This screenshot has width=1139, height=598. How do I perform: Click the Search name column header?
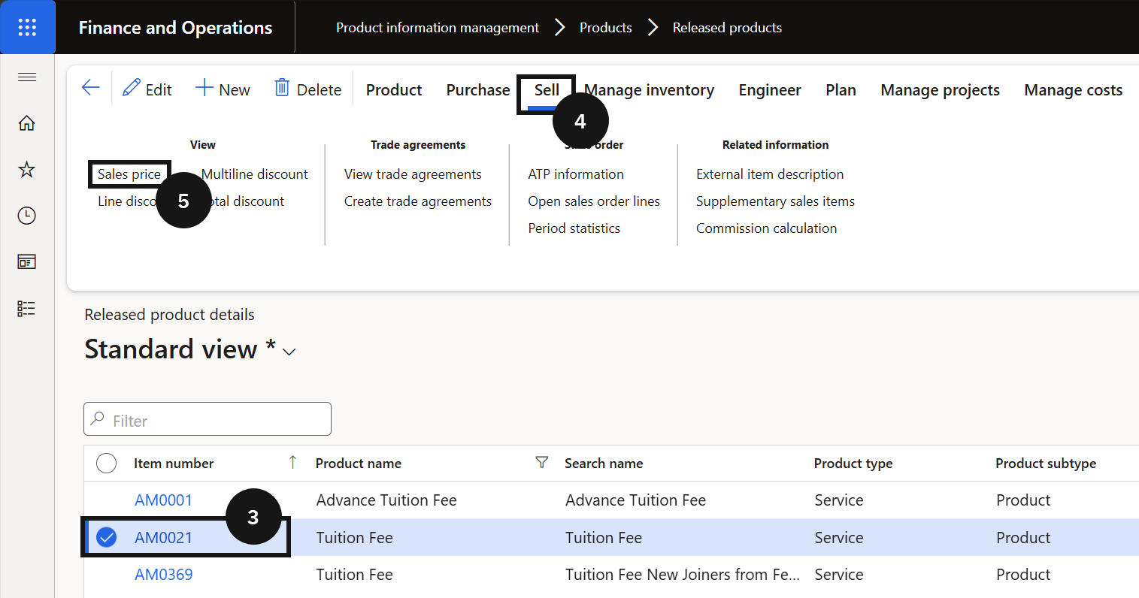[x=604, y=464]
